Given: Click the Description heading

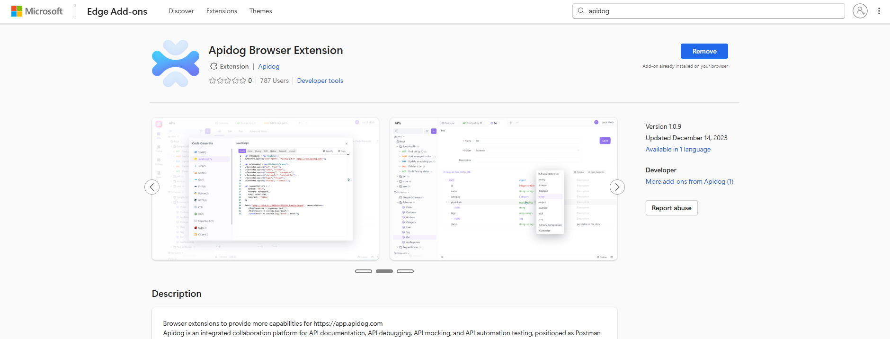Looking at the screenshot, I should click(x=177, y=294).
